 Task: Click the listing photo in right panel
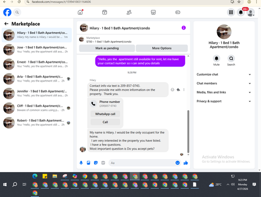(224, 32)
